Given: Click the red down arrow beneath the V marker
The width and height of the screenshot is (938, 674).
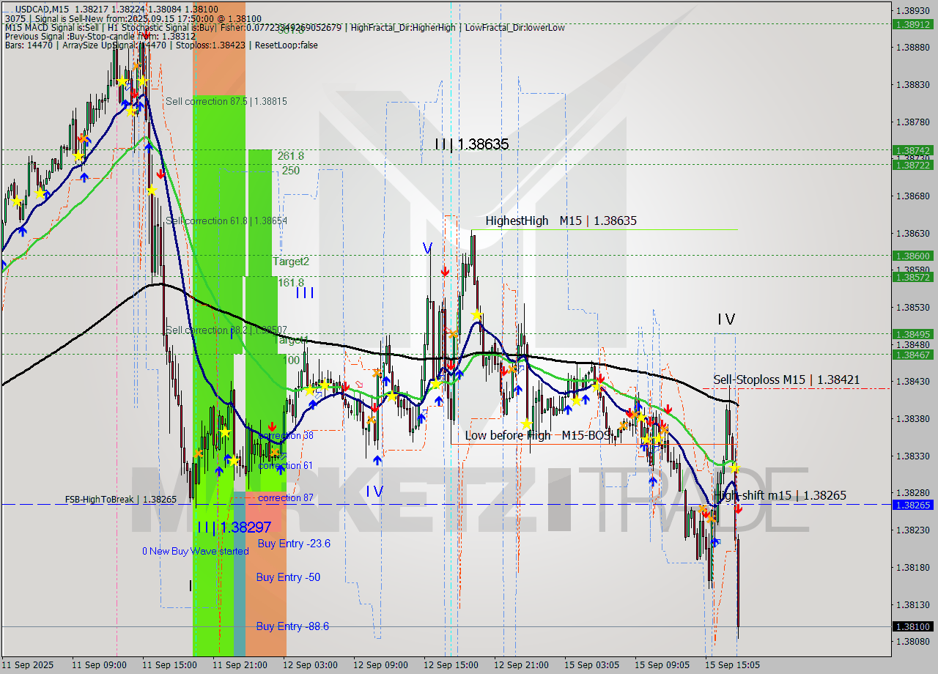Looking at the screenshot, I should [446, 270].
